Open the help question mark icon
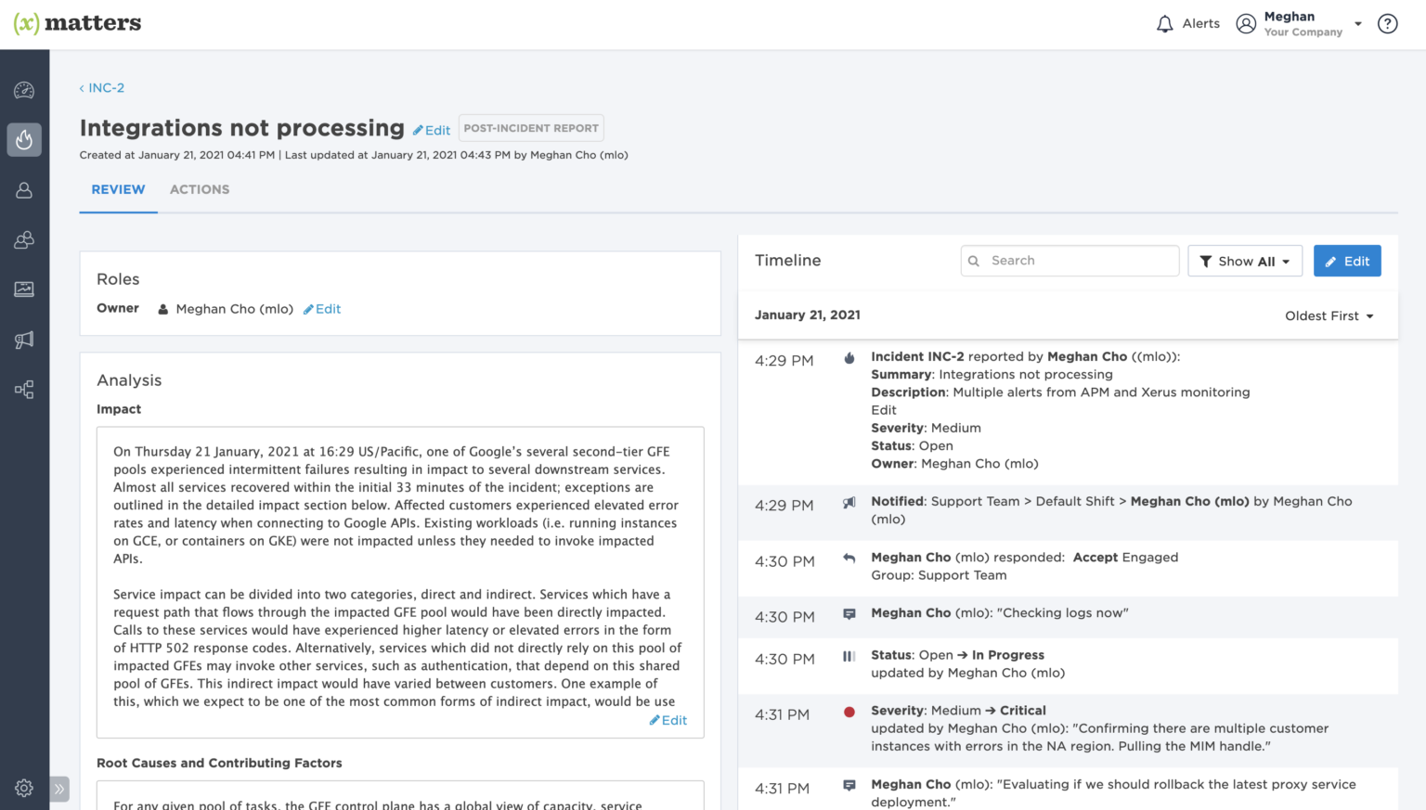 tap(1387, 24)
